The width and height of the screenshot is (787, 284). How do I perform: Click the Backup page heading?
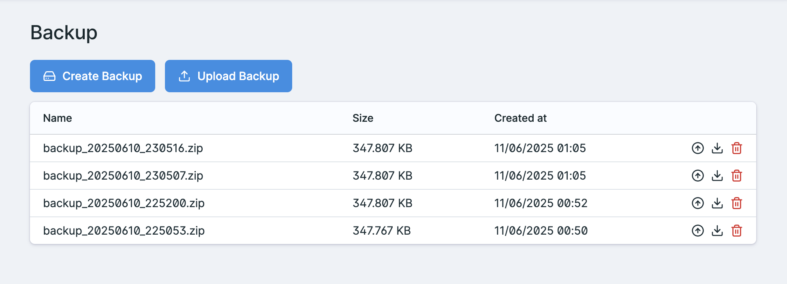click(64, 33)
